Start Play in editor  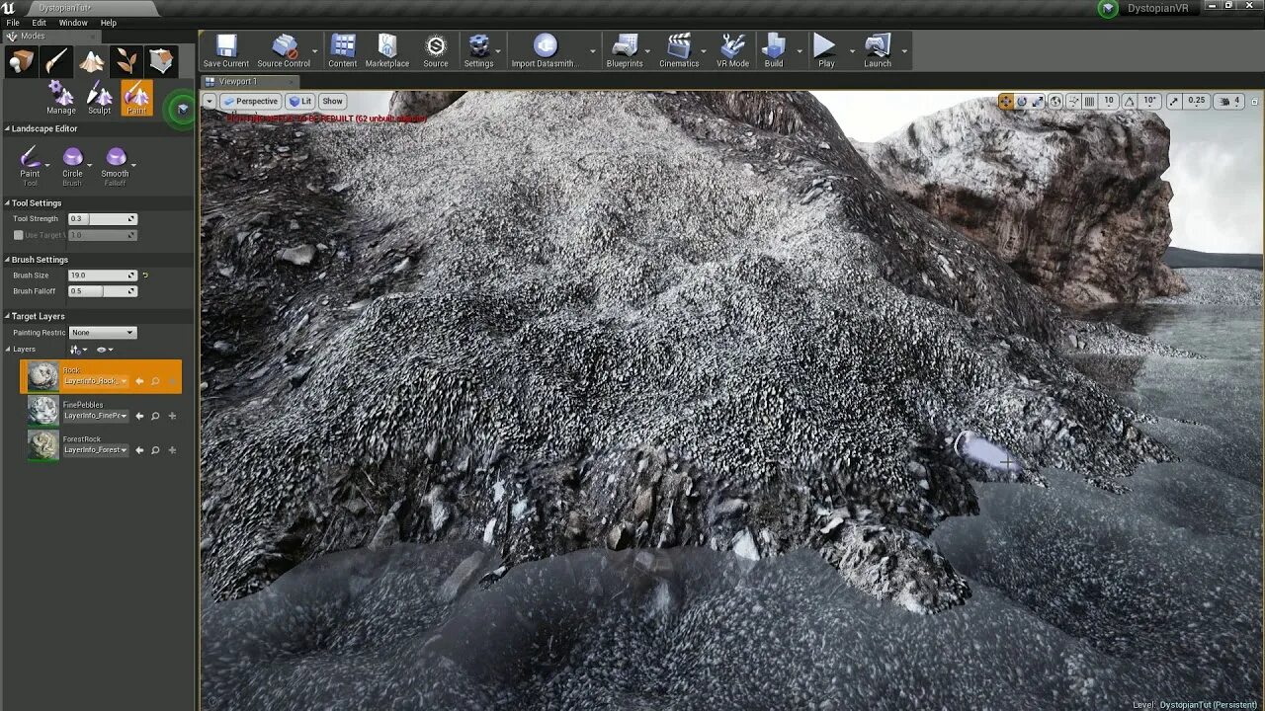826,50
